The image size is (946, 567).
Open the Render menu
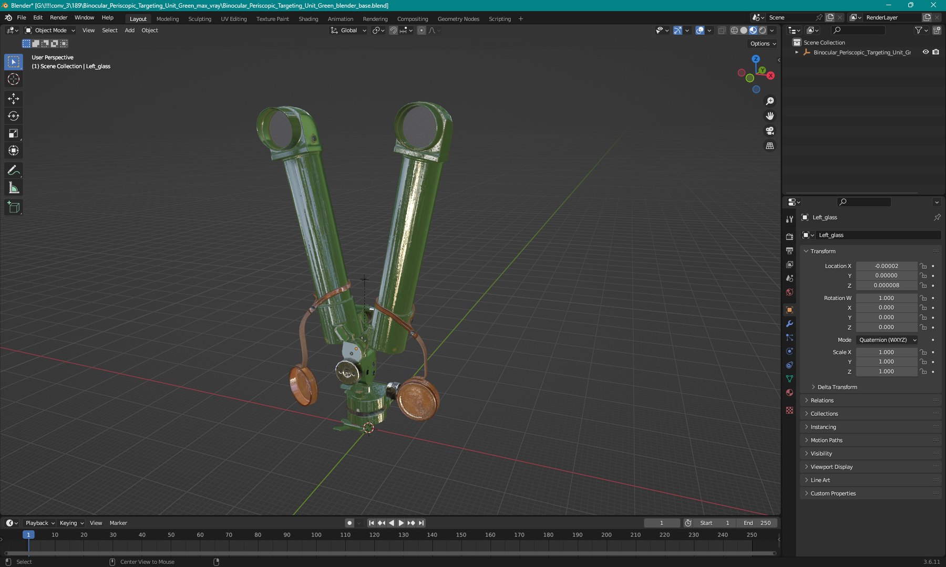point(58,17)
